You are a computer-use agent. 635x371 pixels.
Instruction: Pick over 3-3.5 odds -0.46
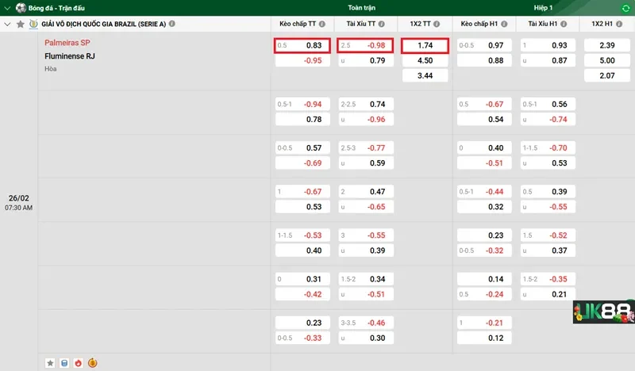366,323
